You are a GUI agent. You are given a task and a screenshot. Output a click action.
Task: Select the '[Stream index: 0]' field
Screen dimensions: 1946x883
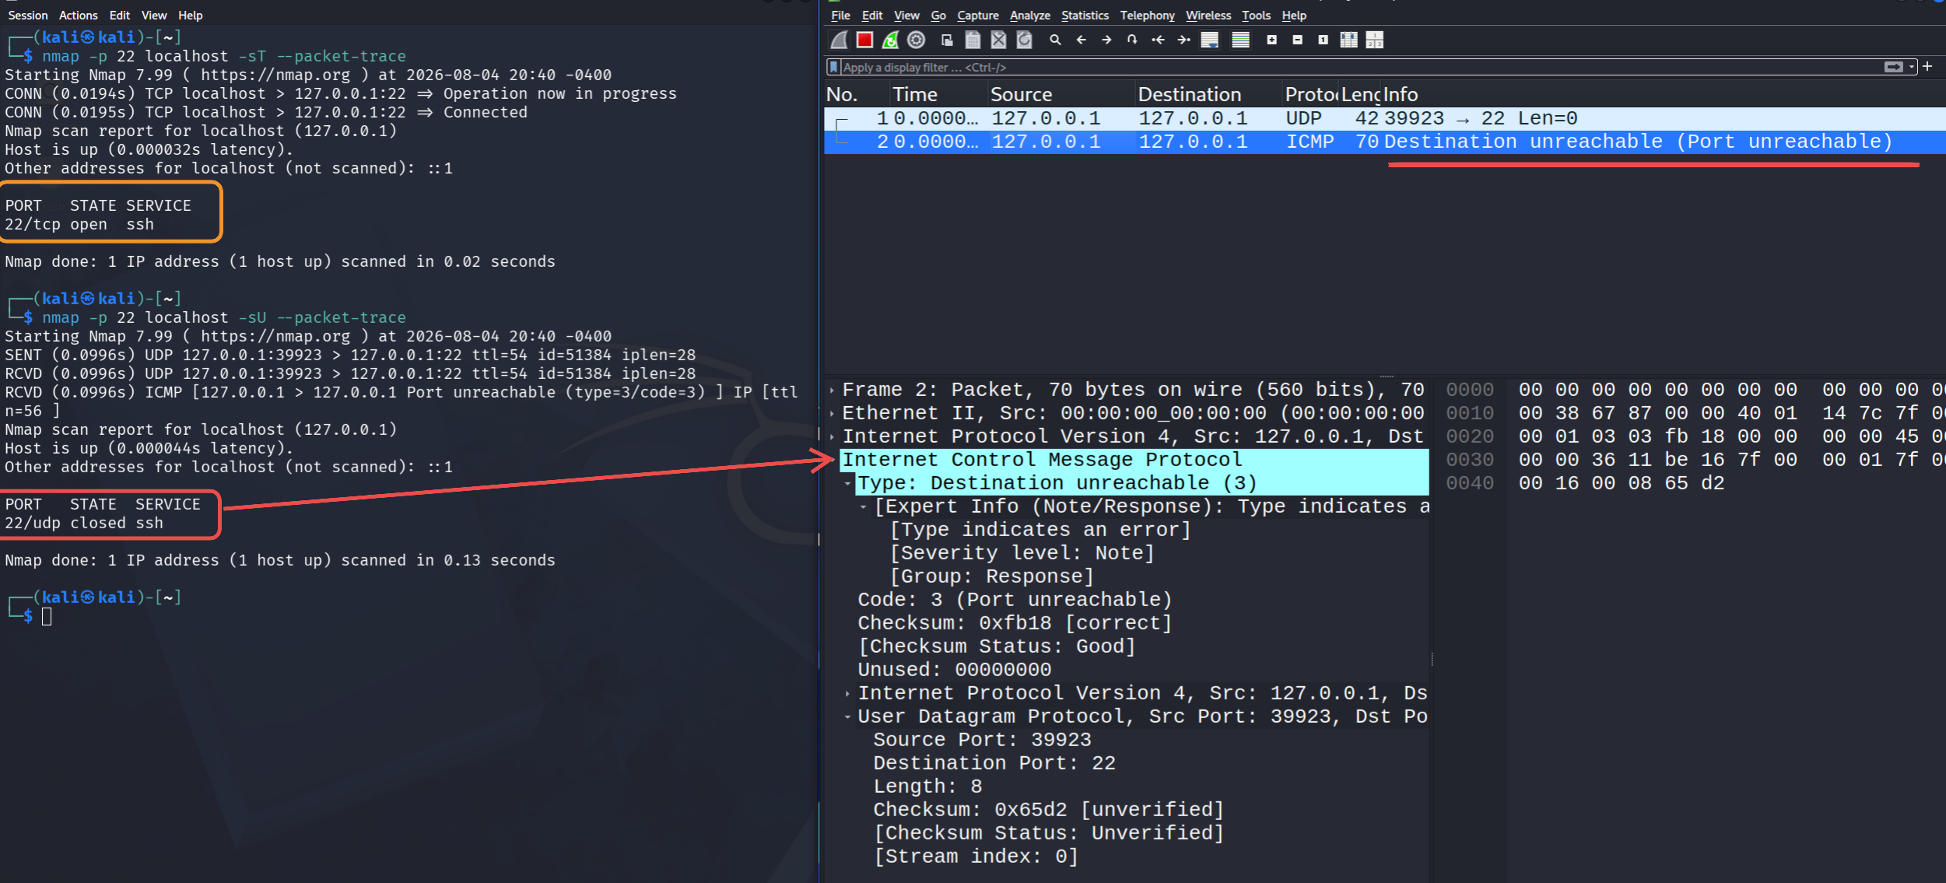coord(976,857)
